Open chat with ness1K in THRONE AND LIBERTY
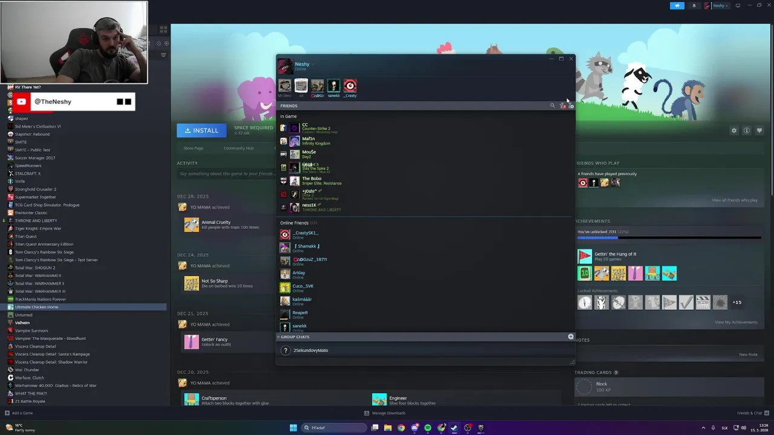Image resolution: width=774 pixels, height=435 pixels. pyautogui.click(x=424, y=207)
